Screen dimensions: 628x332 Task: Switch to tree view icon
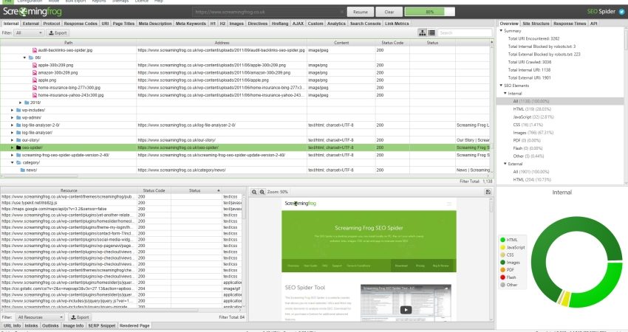tap(422, 32)
